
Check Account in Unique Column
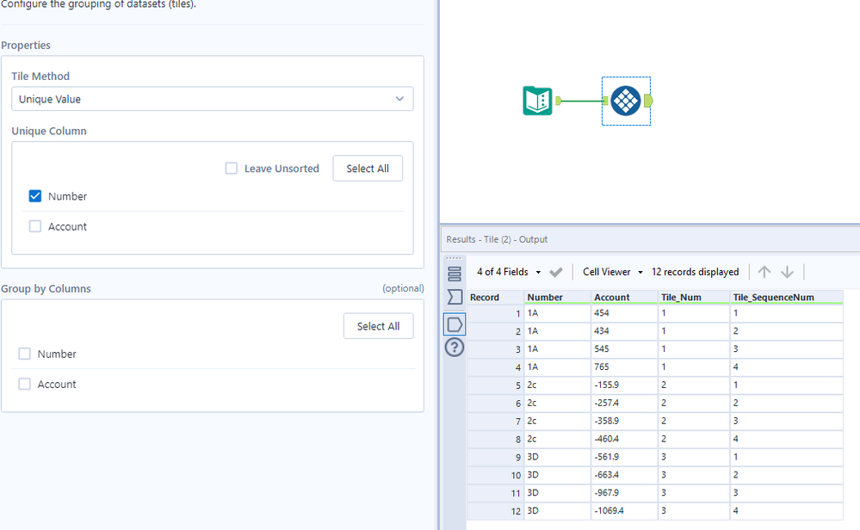pos(35,226)
